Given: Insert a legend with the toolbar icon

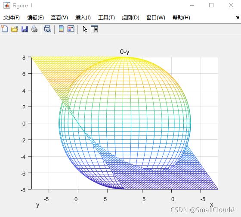Looking at the screenshot, I should (71, 29).
